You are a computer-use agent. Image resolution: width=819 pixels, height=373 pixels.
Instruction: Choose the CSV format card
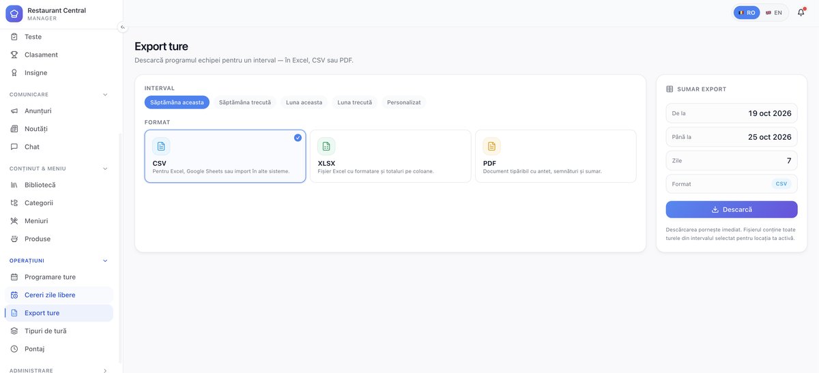225,156
